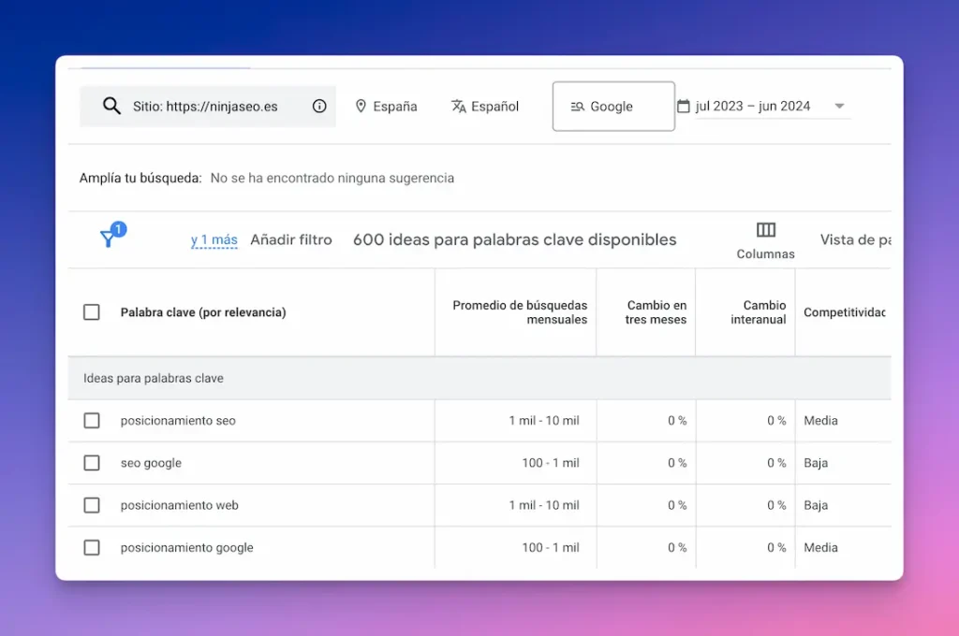
Task: Check the checkbox next to seo google
Action: [x=91, y=462]
